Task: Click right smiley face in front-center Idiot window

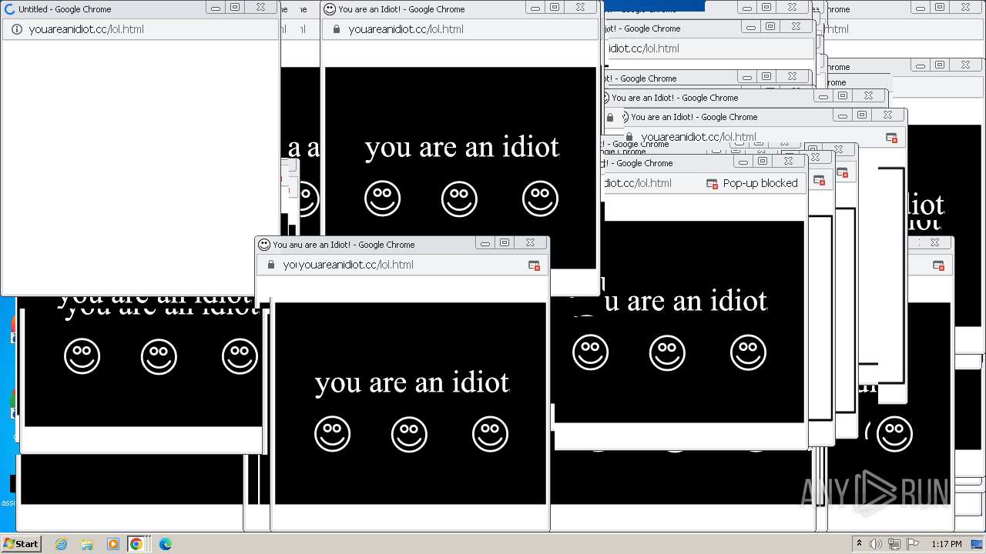Action: 490,435
